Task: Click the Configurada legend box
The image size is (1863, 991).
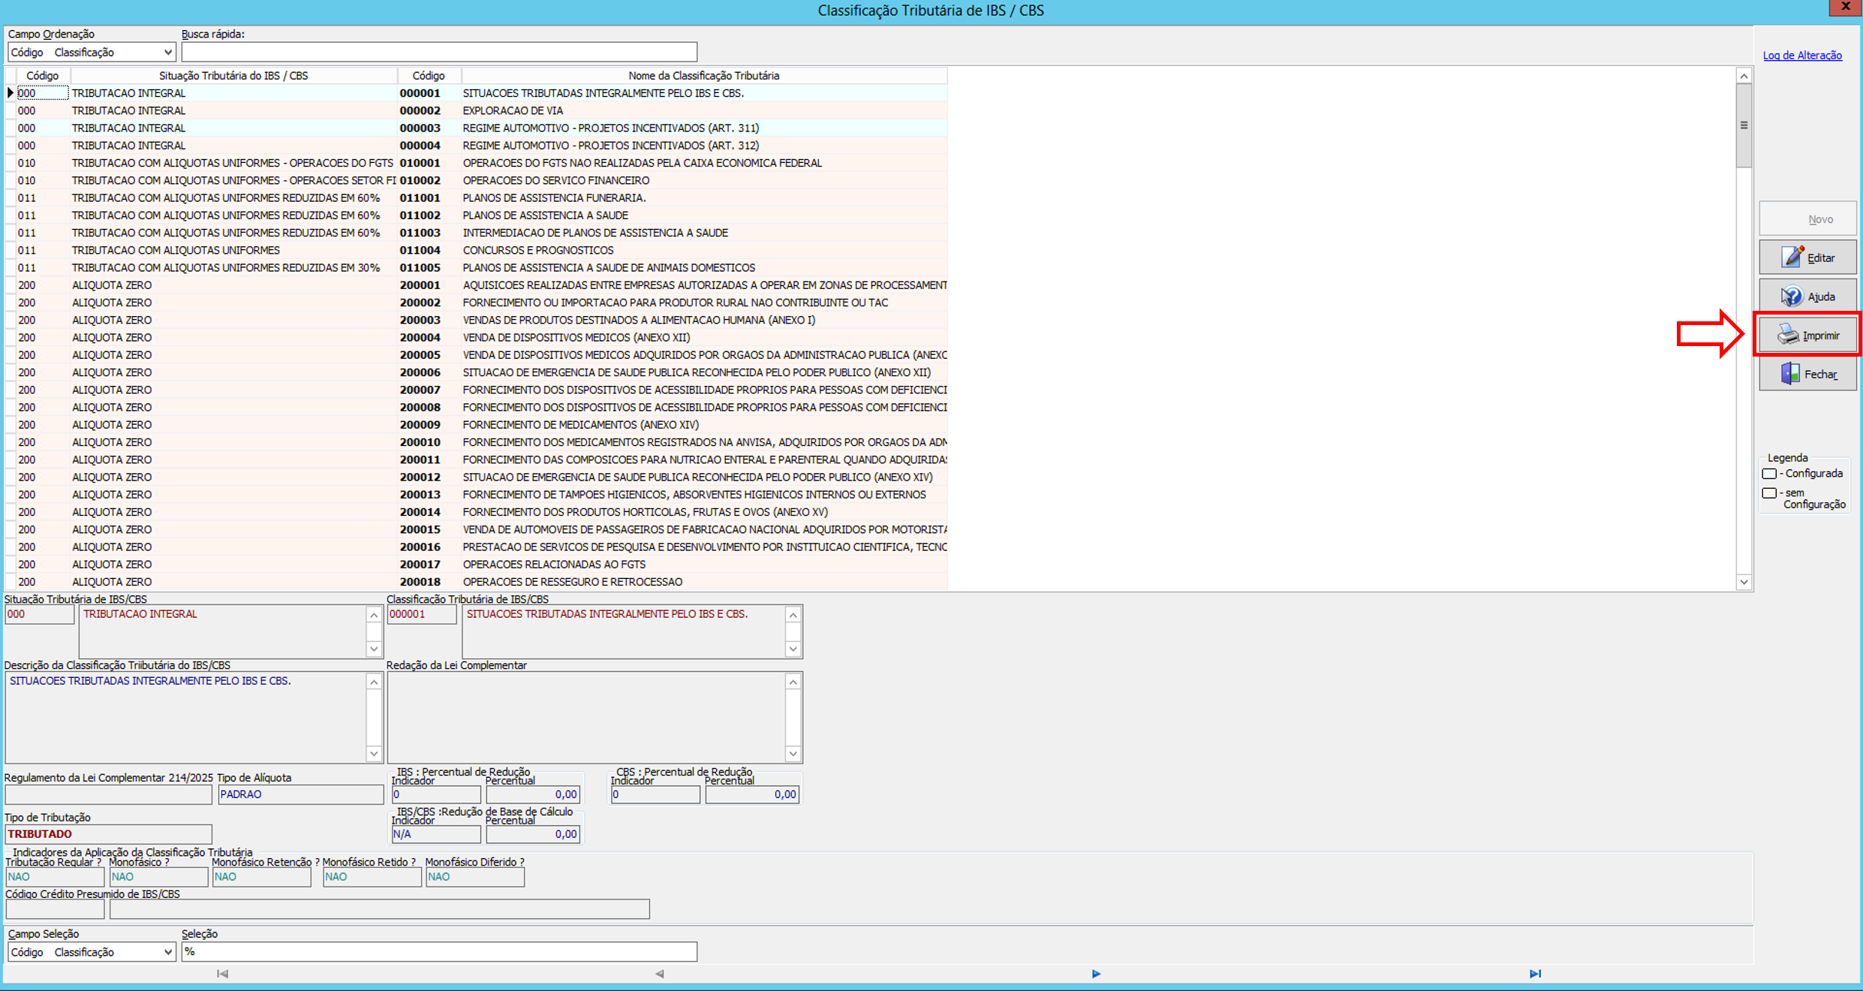Action: (1769, 474)
